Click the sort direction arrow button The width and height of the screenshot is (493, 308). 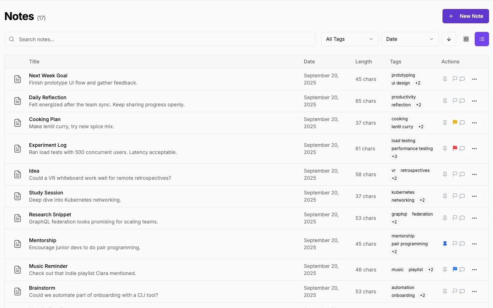449,39
